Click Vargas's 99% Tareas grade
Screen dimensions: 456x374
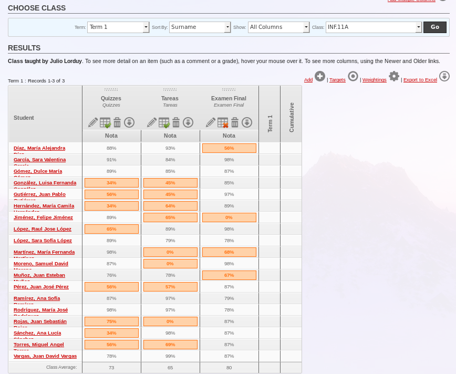(170, 356)
